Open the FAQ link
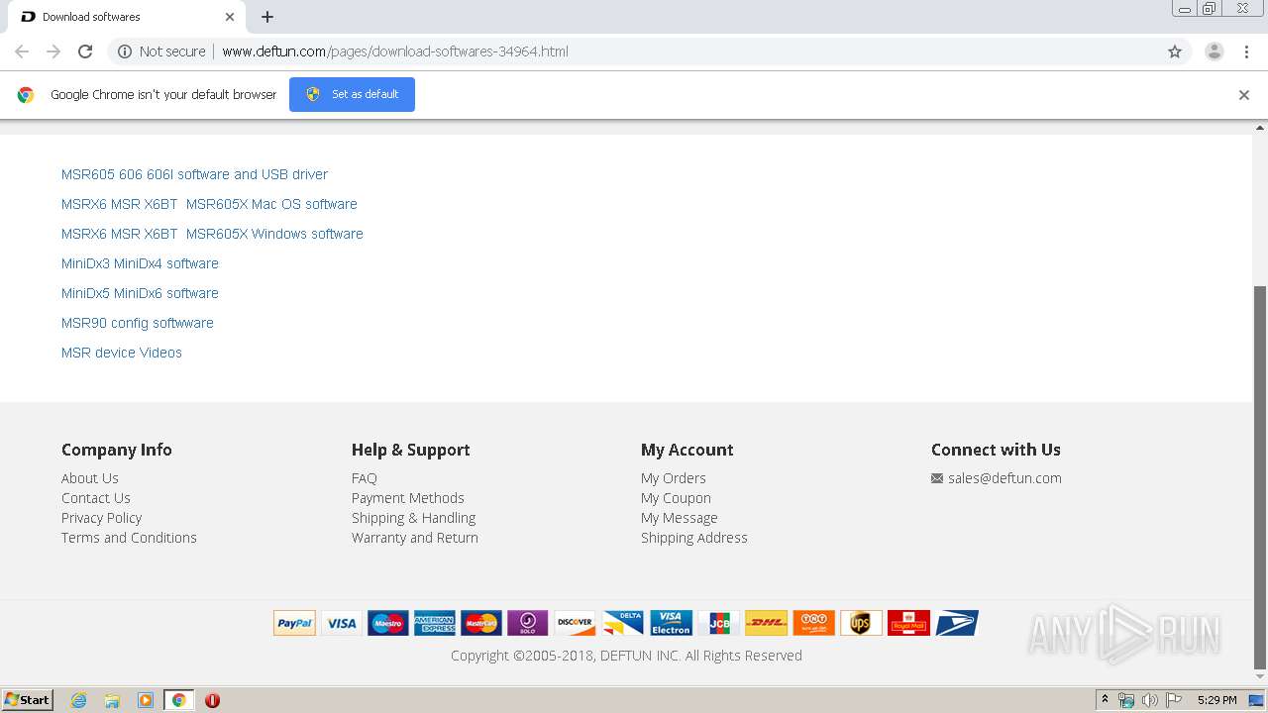1268x713 pixels. point(365,478)
